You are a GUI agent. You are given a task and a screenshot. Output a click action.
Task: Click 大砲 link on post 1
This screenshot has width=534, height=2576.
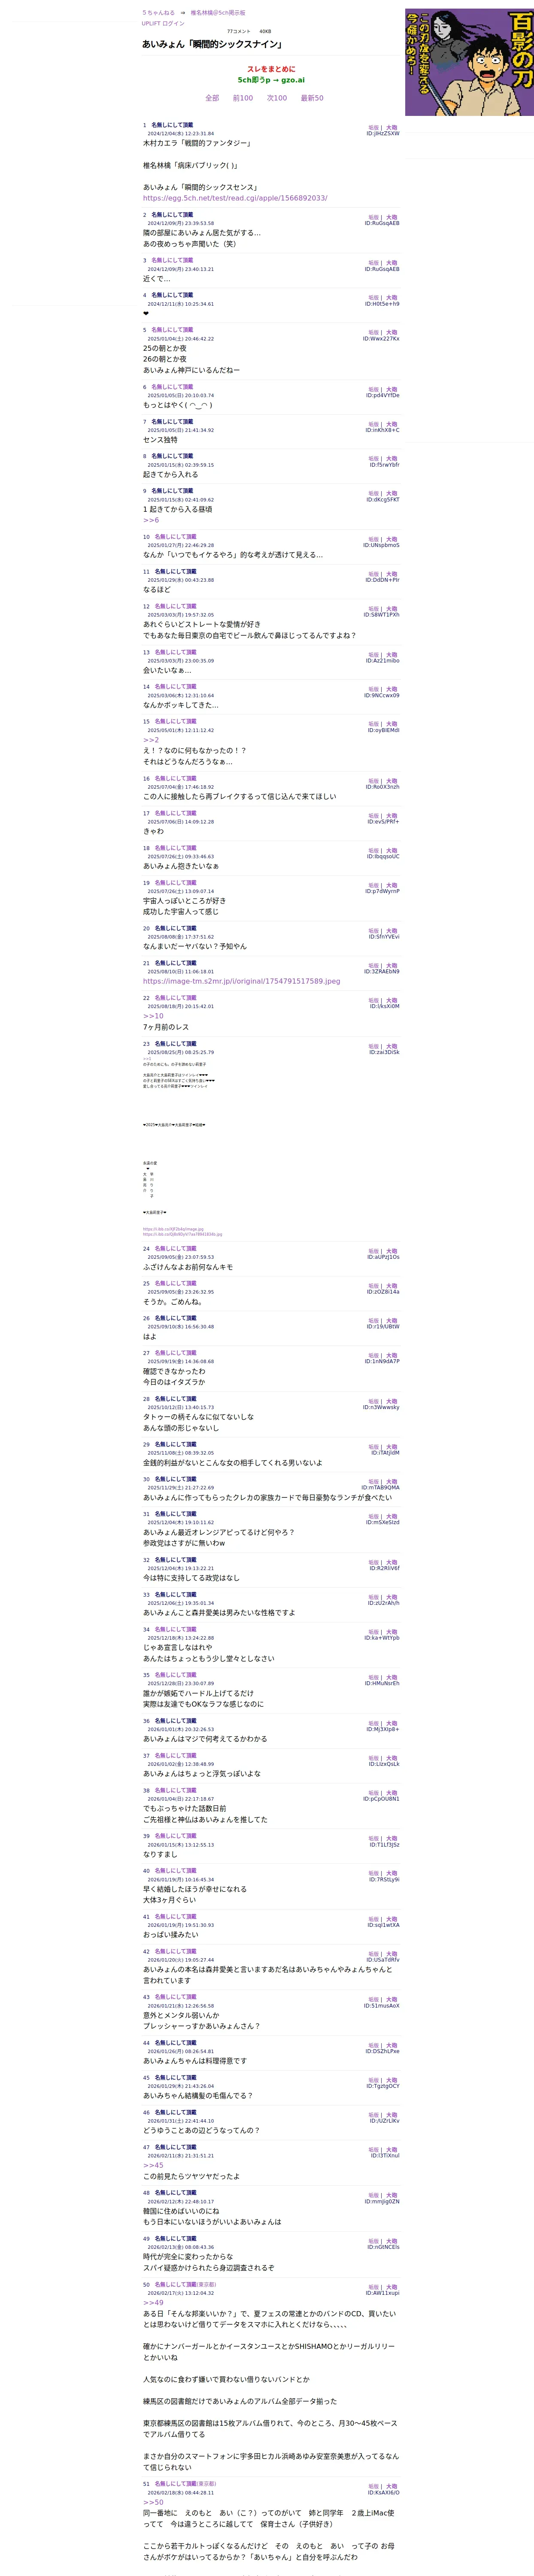point(391,128)
